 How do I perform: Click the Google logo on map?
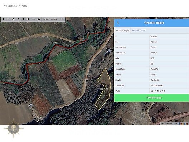point(183,123)
